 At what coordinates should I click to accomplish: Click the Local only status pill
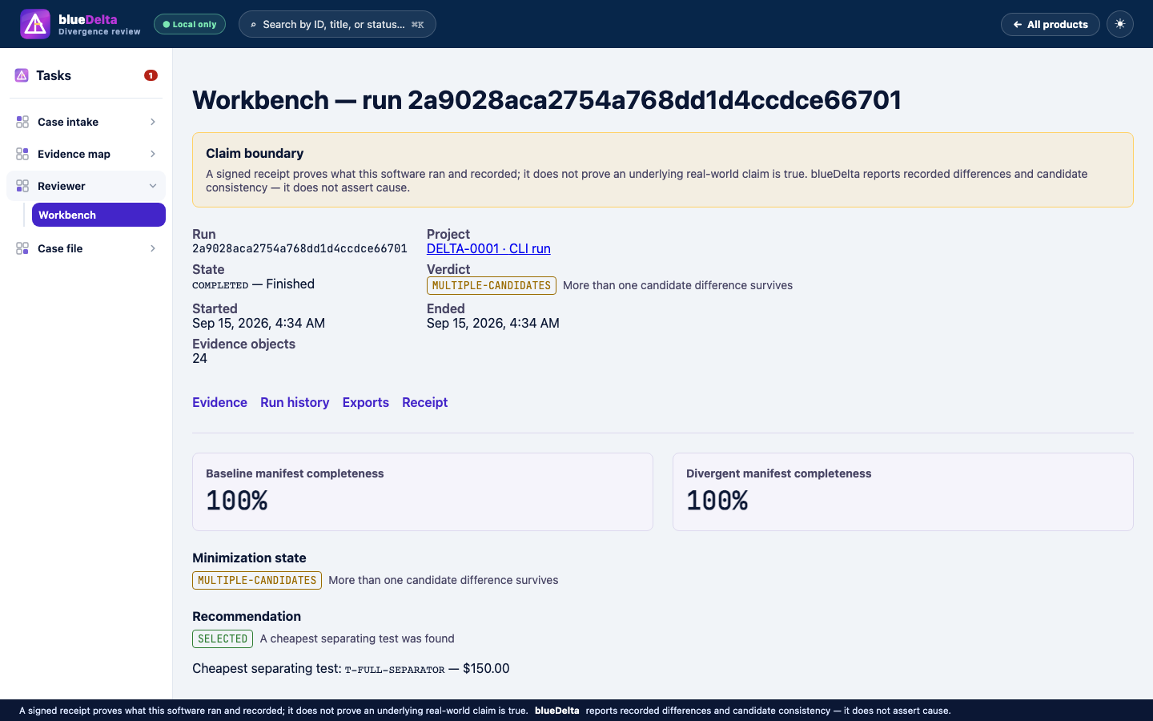pos(190,24)
